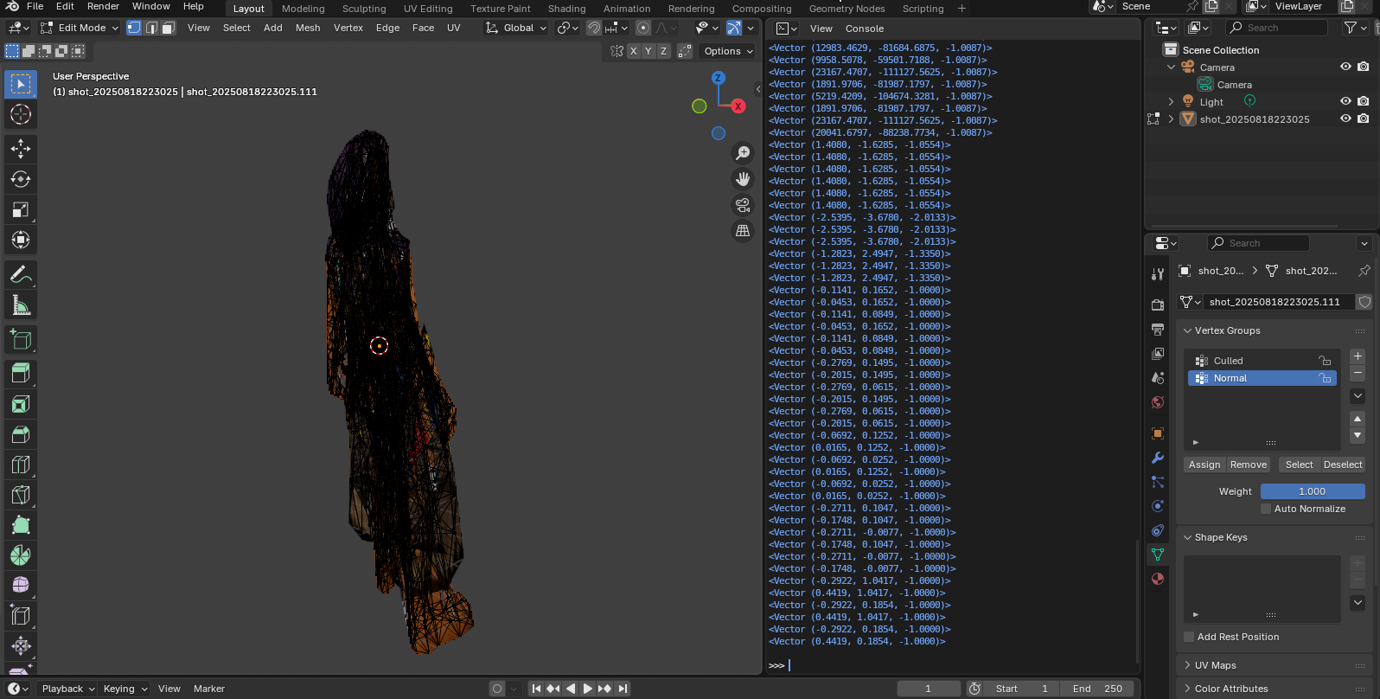Expand the UV Maps panel

point(1188,665)
